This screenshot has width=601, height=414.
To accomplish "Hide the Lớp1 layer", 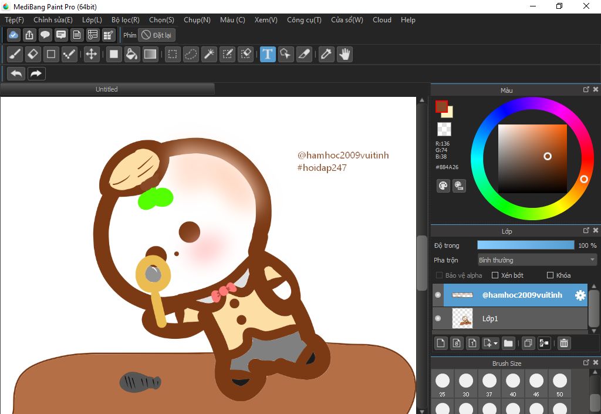I will (438, 318).
